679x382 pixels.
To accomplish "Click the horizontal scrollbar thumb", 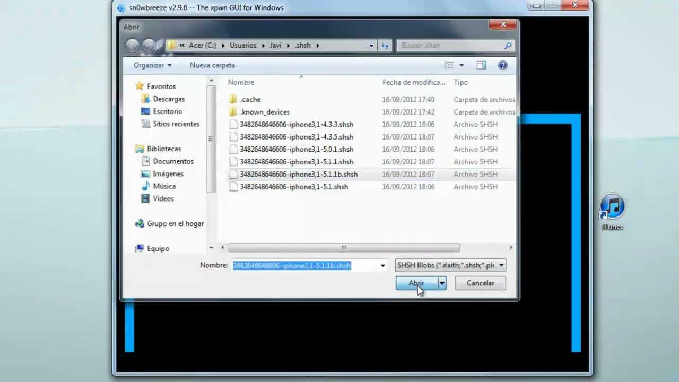I will pos(344,248).
